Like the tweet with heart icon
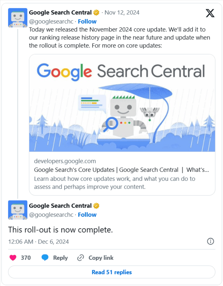 pos(13,257)
